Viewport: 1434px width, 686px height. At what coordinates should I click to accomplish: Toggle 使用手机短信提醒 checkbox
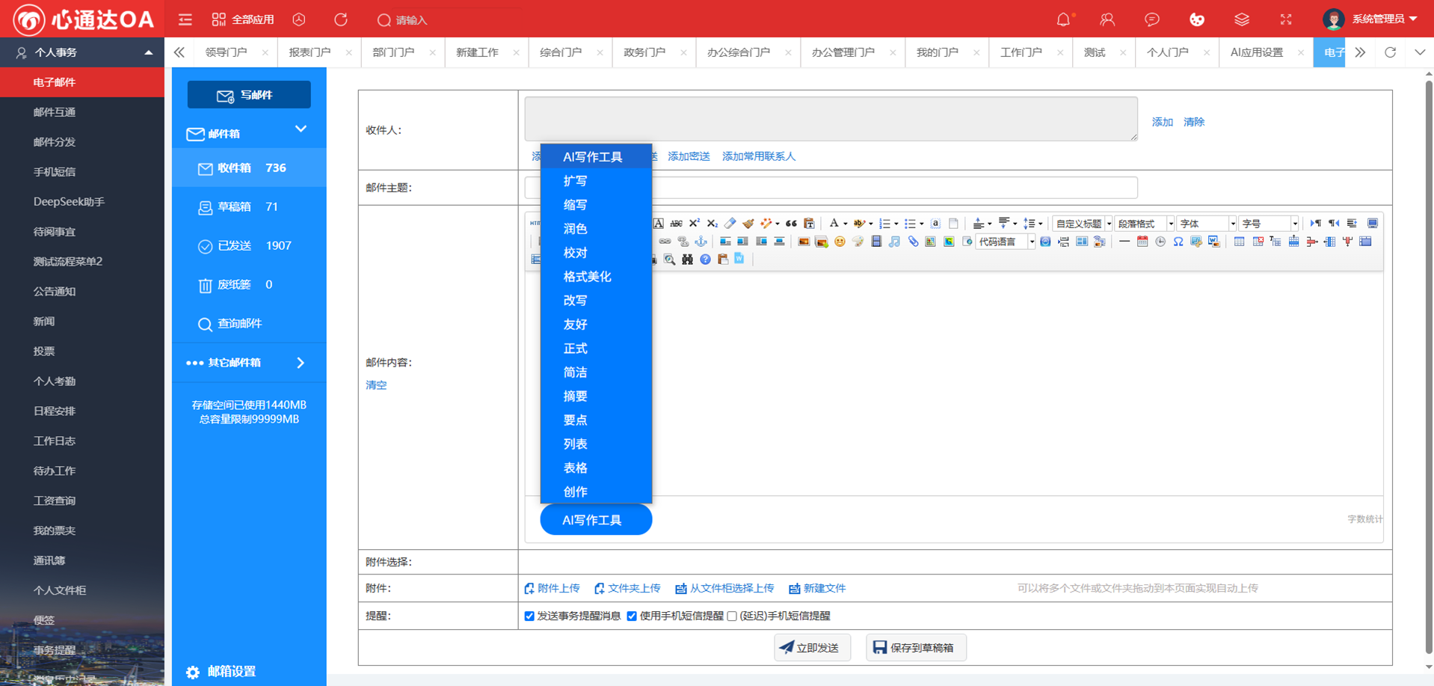[x=632, y=616]
